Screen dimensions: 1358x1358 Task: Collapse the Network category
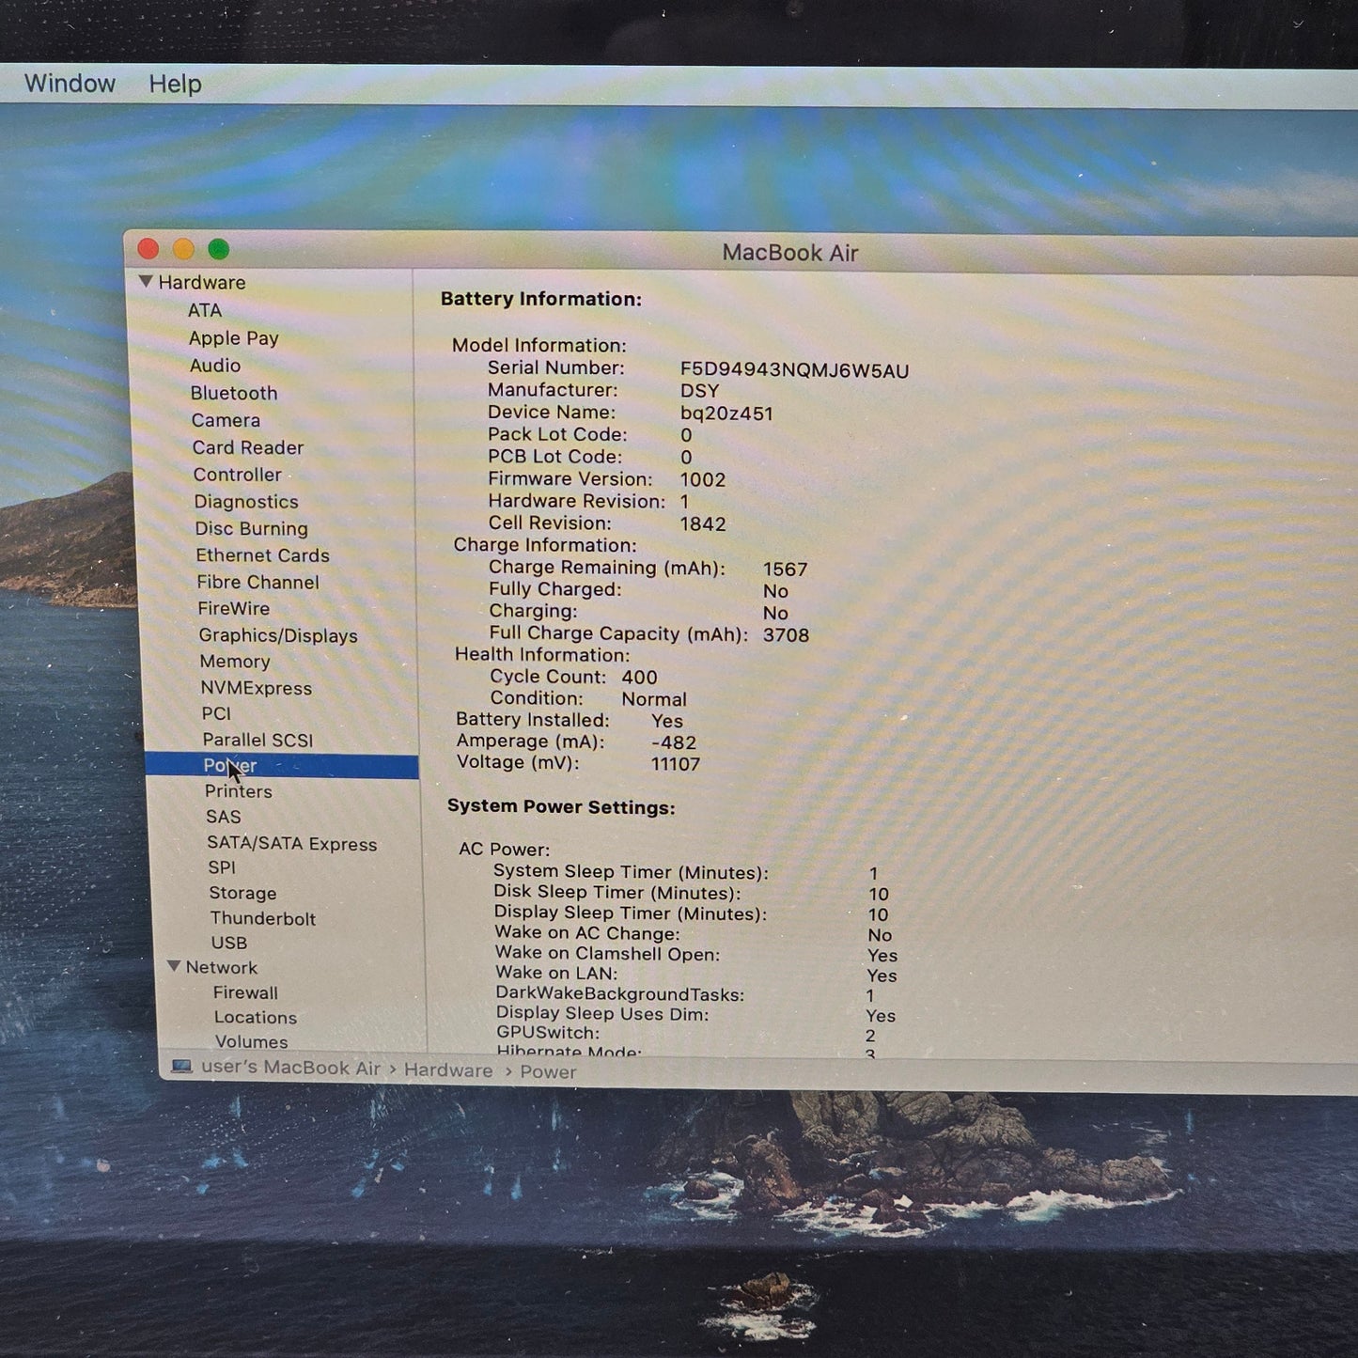pos(175,967)
